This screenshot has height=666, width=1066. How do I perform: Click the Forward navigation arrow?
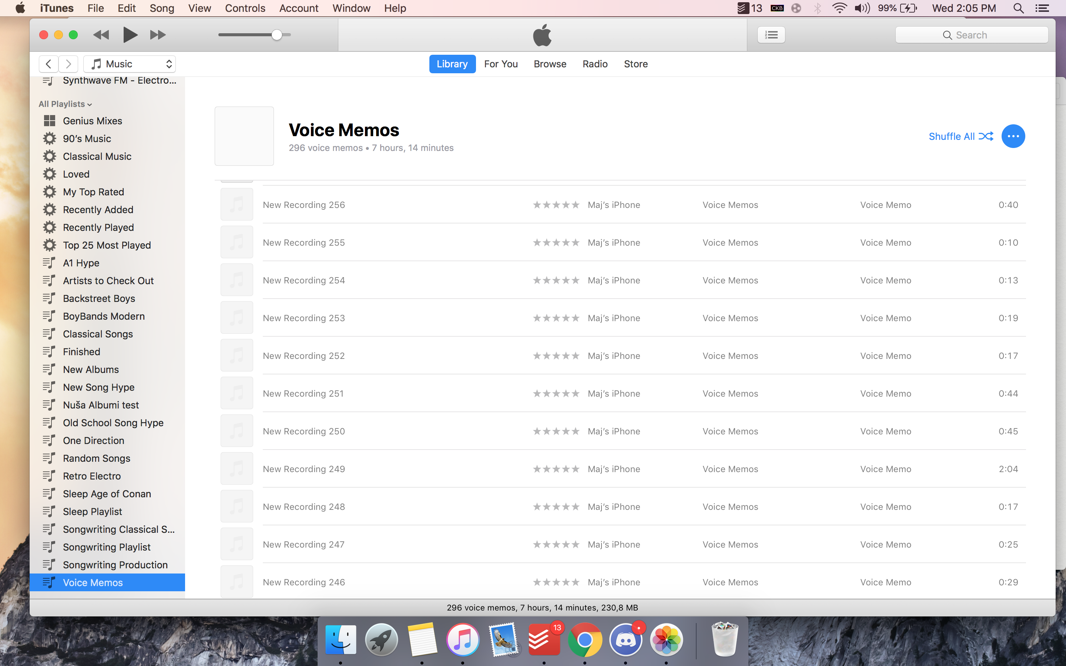click(x=68, y=64)
